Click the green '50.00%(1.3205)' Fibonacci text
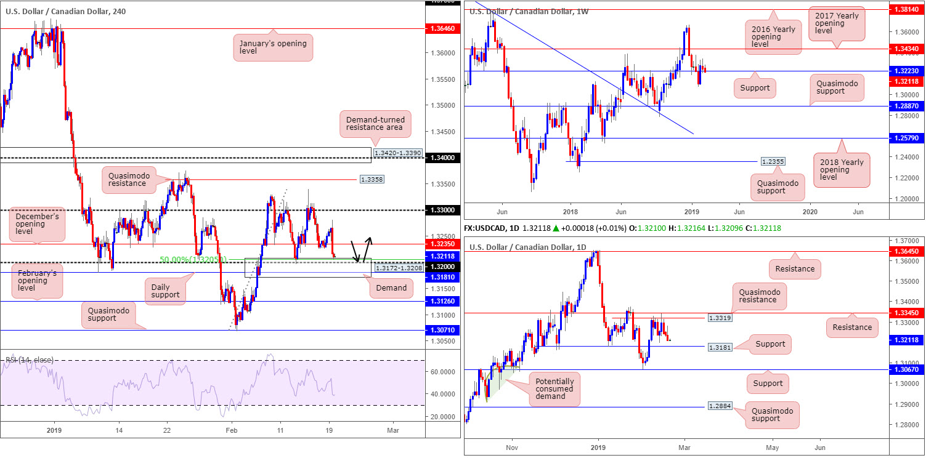This screenshot has height=458, width=926. tap(193, 260)
